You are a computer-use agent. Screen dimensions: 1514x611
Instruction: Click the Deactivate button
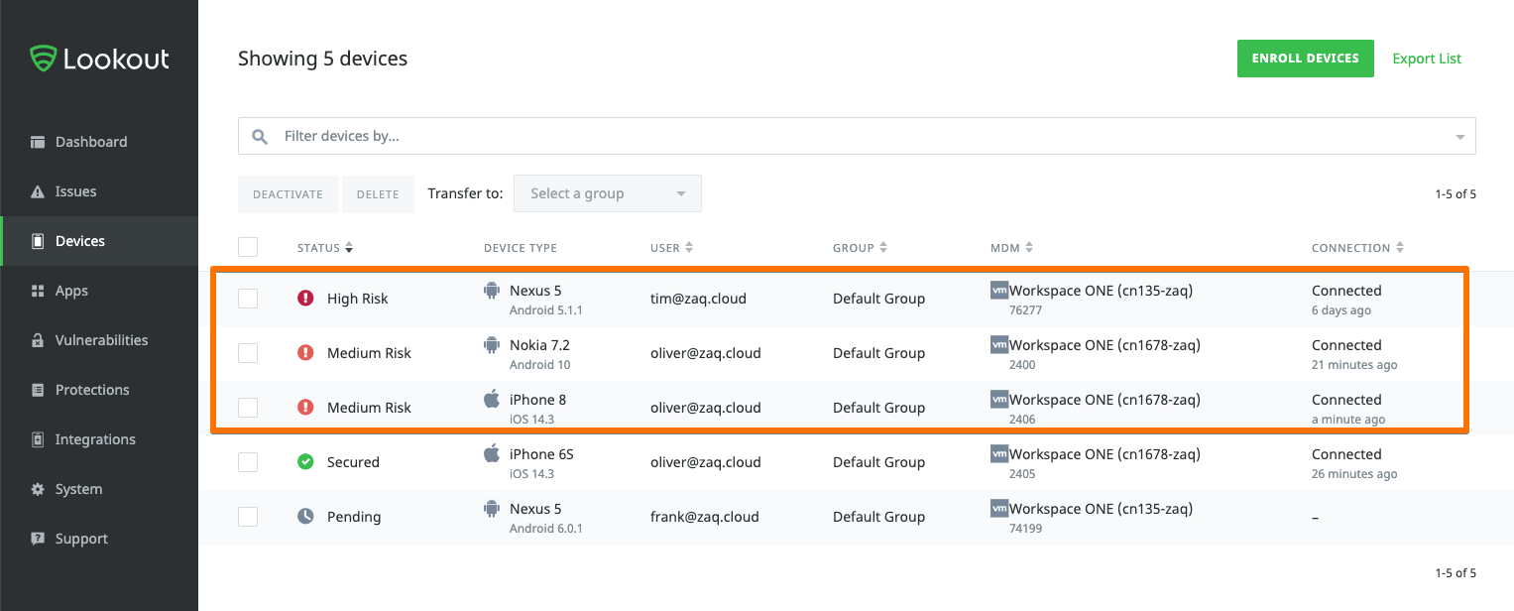pos(288,194)
